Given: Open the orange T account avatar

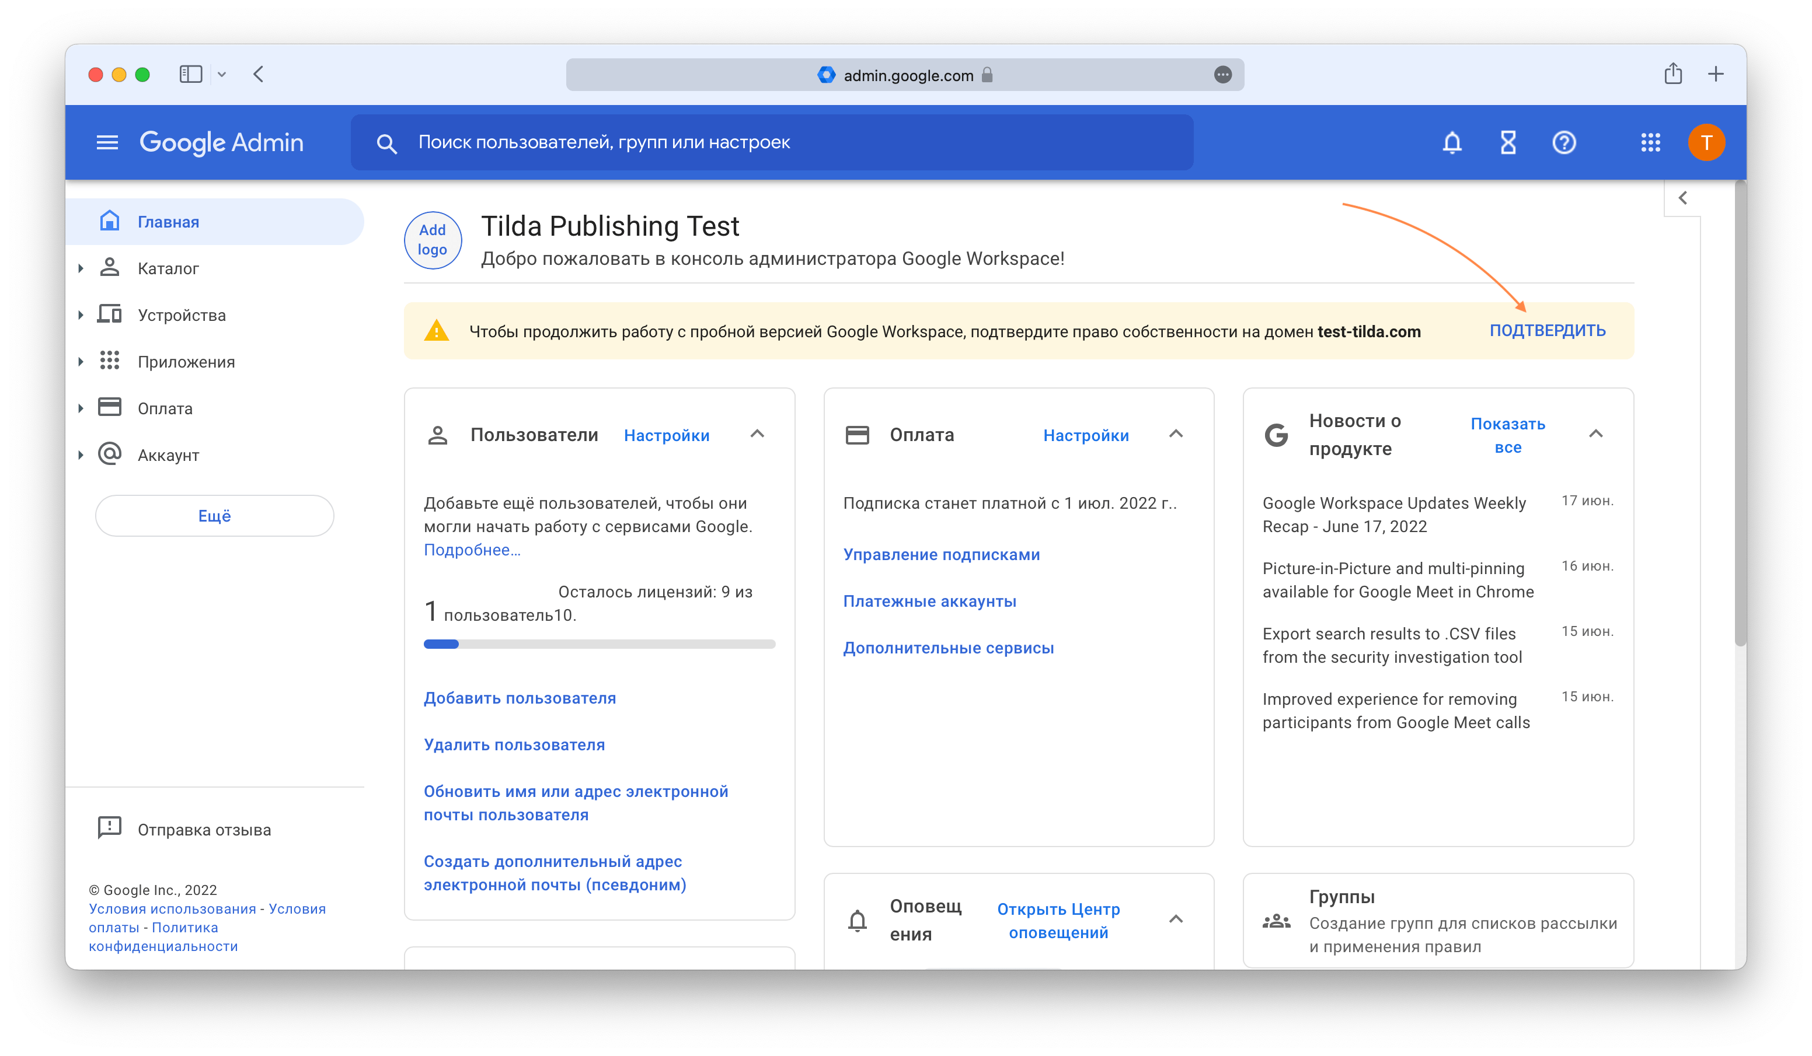Looking at the screenshot, I should click(x=1706, y=142).
